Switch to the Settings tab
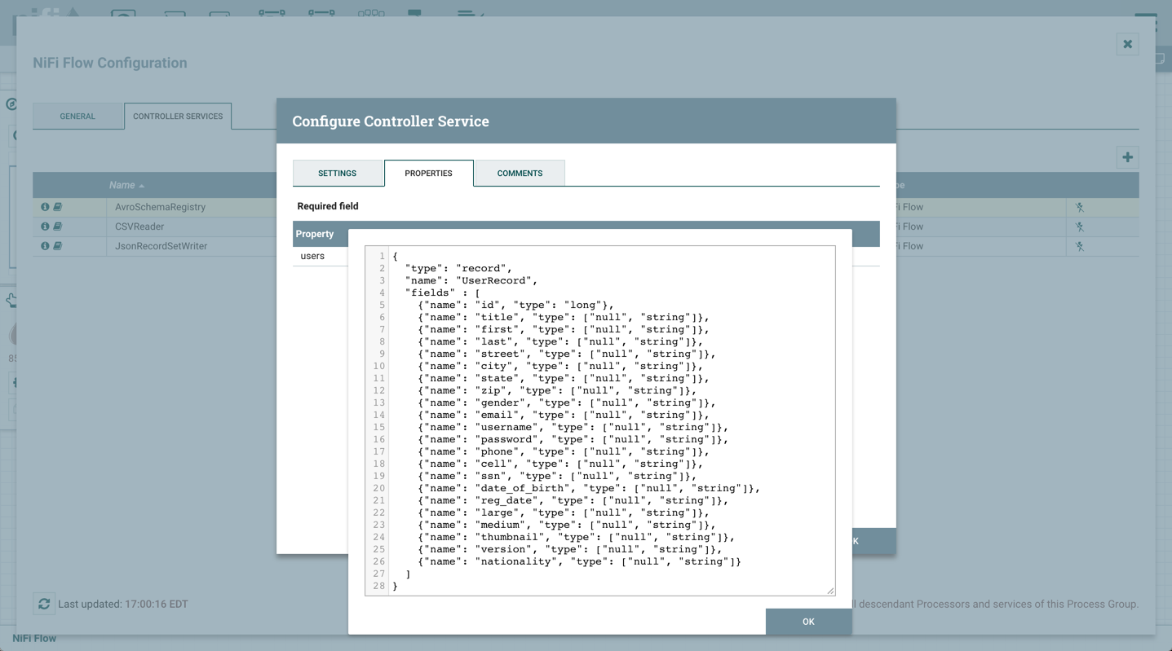This screenshot has width=1172, height=651. [x=337, y=174]
